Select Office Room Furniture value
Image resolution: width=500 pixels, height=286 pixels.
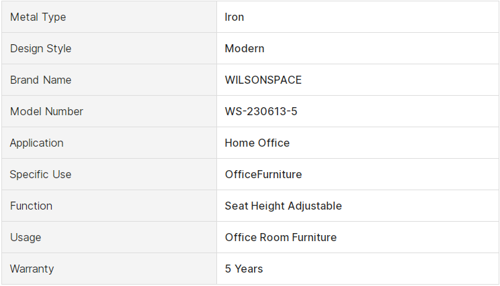281,237
